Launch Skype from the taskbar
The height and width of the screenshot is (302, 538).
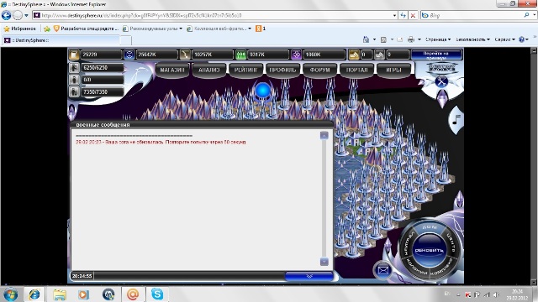point(157,294)
